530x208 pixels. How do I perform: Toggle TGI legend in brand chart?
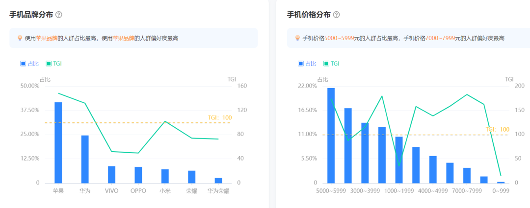[x=54, y=63]
